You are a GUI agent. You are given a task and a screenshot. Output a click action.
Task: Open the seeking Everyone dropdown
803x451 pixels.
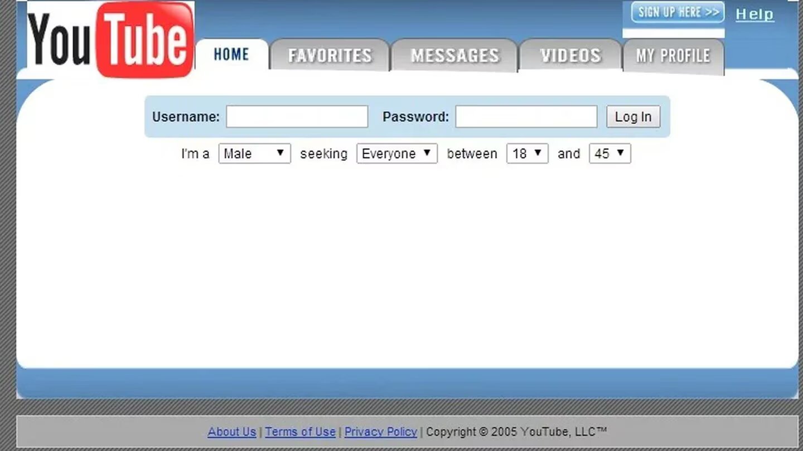(x=396, y=154)
